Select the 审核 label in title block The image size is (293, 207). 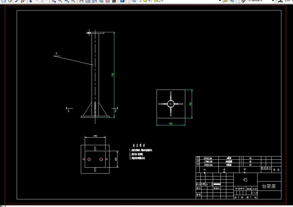199,195
